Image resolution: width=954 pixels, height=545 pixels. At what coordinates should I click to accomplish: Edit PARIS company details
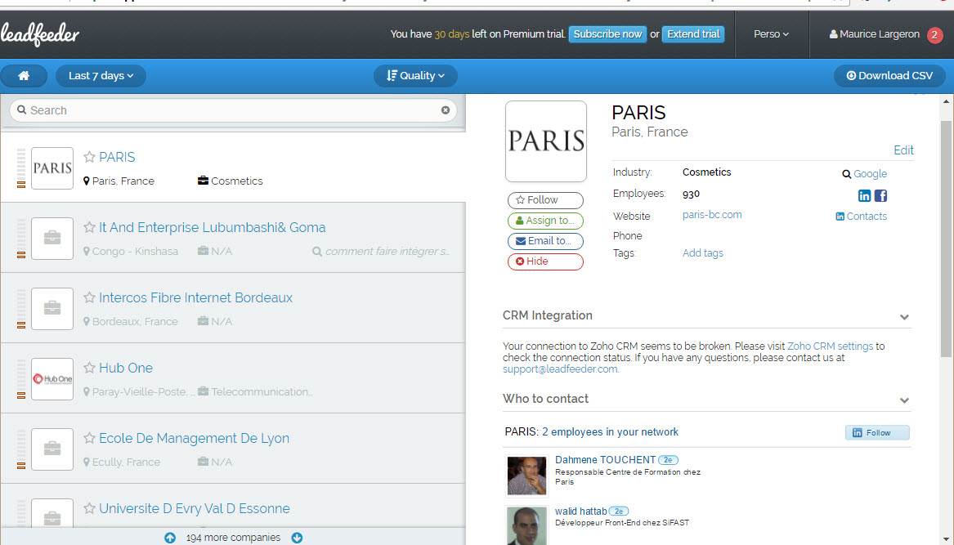pyautogui.click(x=903, y=150)
